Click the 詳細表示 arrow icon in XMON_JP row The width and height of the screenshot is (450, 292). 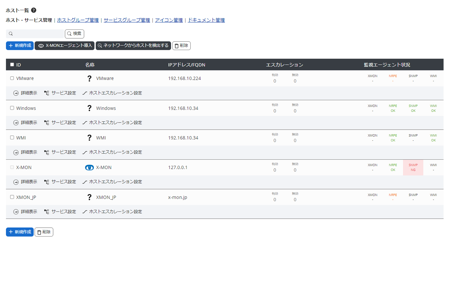coord(16,212)
